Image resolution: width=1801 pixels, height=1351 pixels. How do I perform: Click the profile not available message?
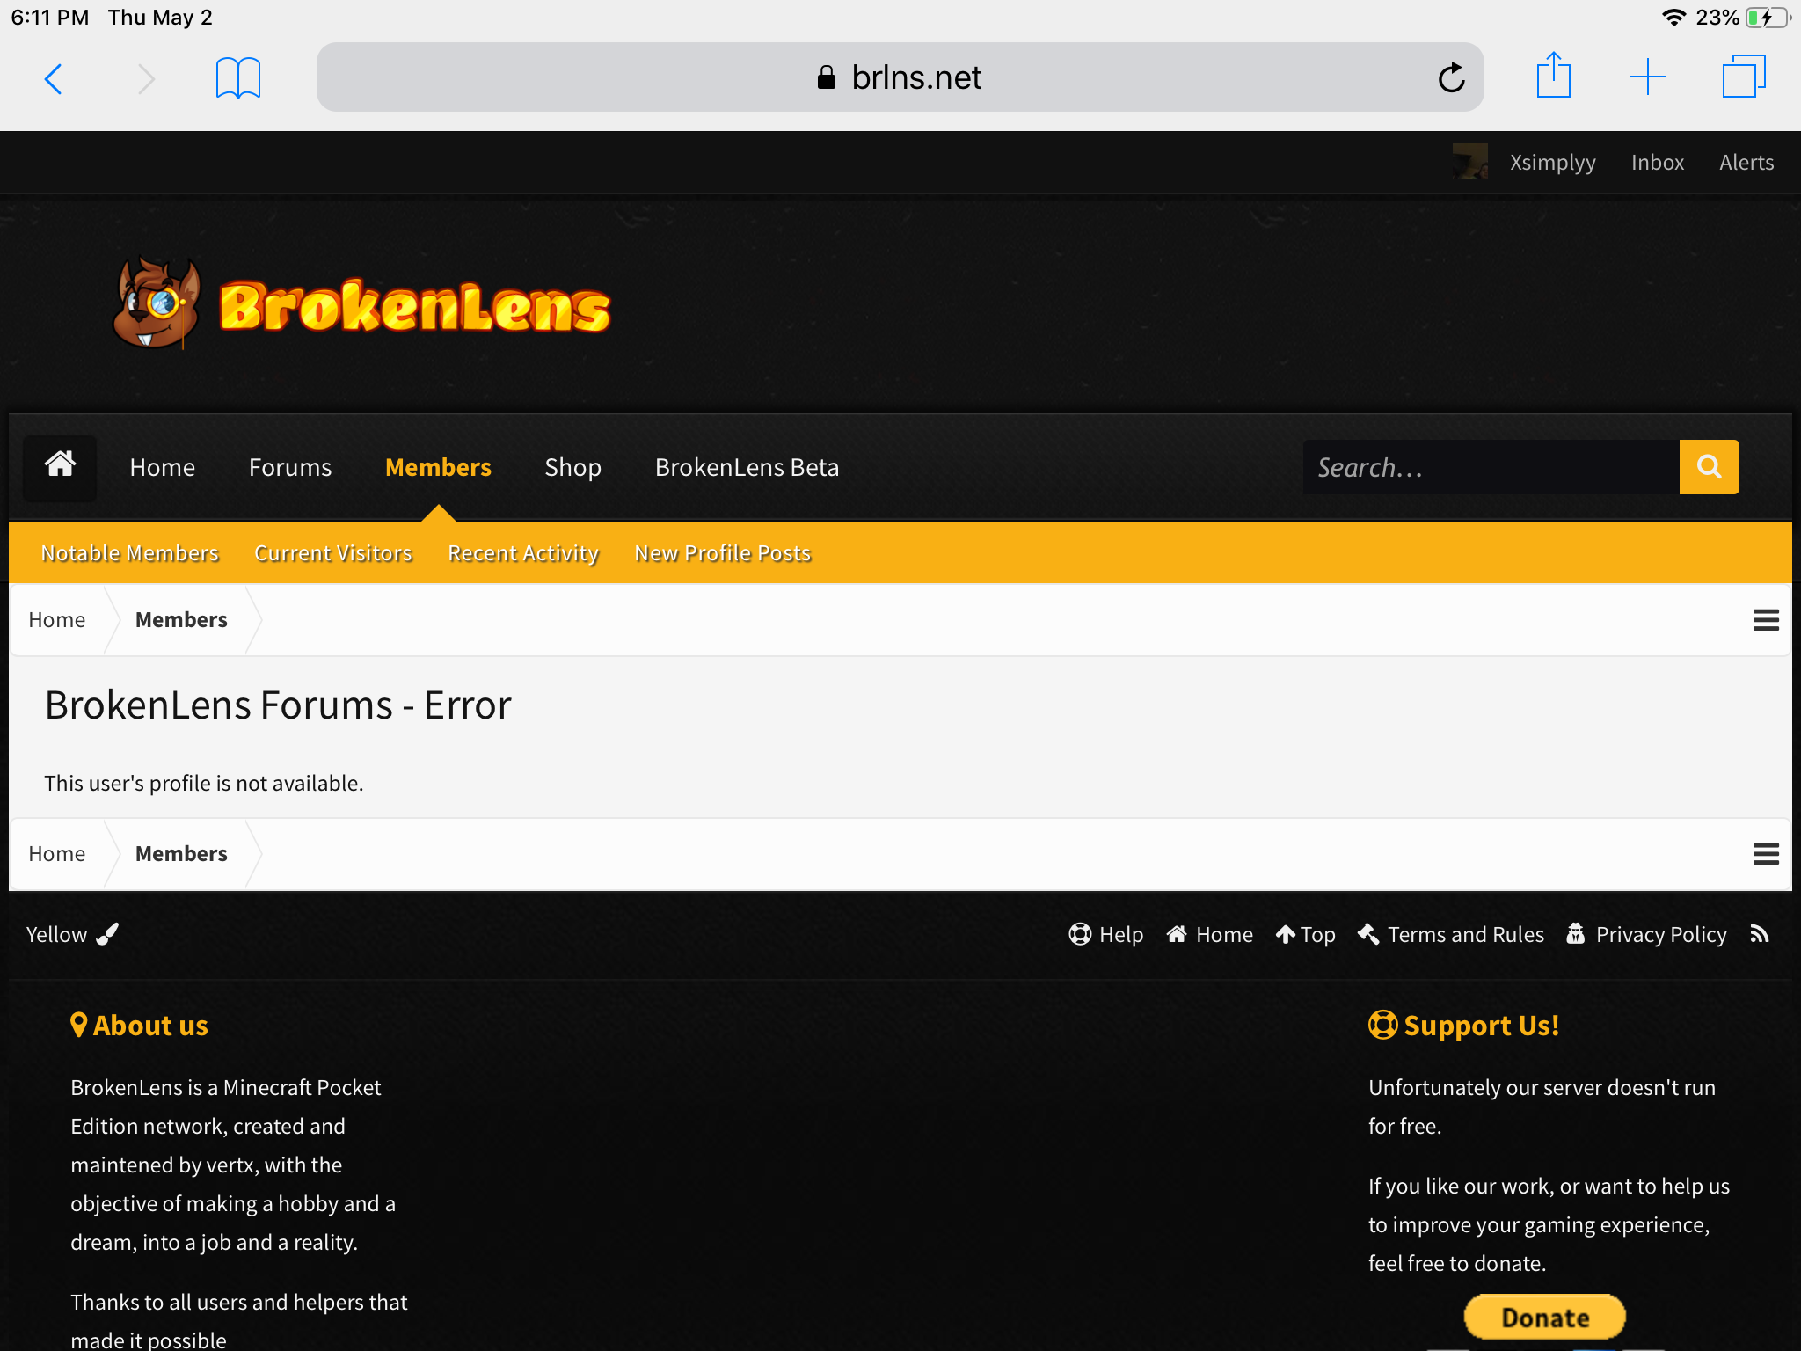click(x=204, y=783)
